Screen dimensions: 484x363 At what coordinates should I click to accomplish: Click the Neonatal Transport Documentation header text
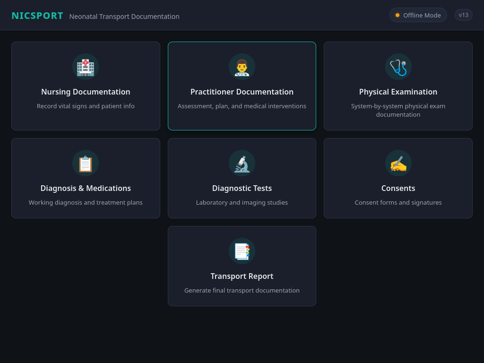click(x=124, y=16)
